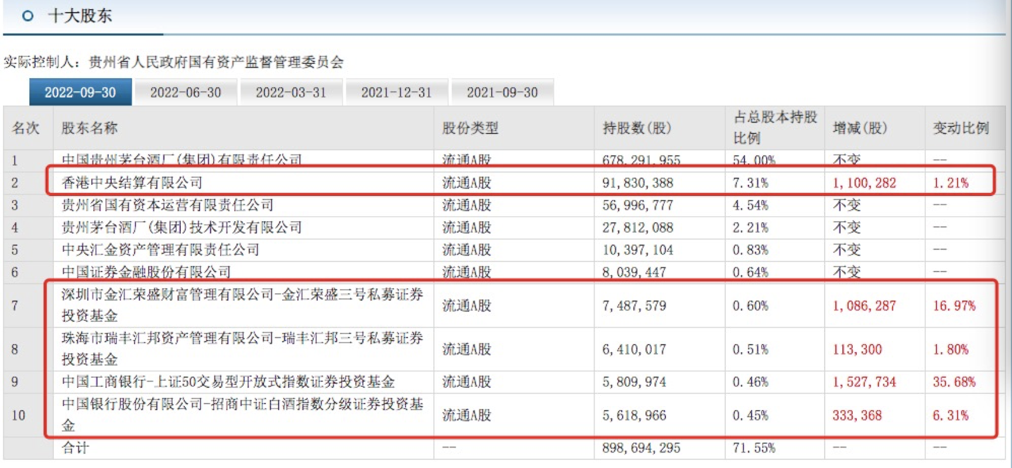
Task: Click the 占总股本持股比例 column header
Action: [775, 128]
